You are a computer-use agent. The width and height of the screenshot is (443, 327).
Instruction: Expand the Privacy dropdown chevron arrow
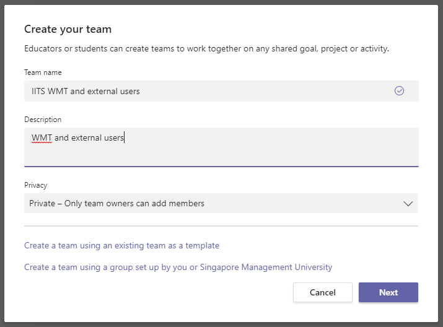coord(408,204)
